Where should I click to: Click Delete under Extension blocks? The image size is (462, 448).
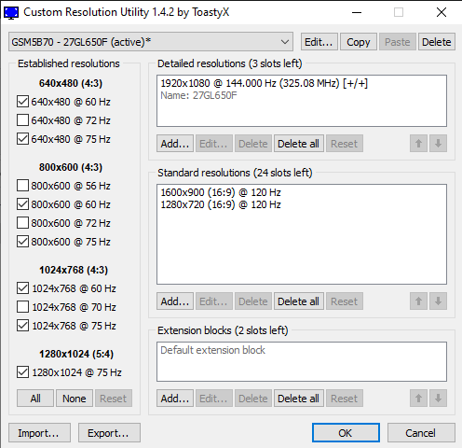(x=253, y=399)
